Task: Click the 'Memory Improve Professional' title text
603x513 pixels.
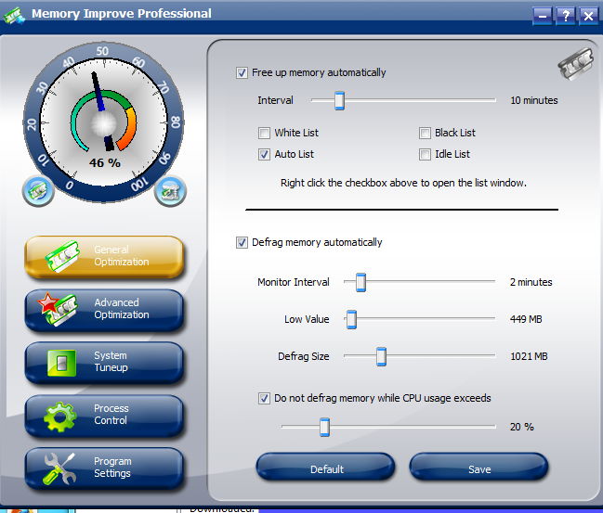Action: [x=122, y=13]
